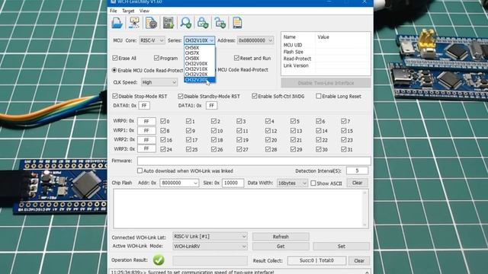The image size is (488, 274).
Task: Toggle write-protect bit 19 checkbox
Action: (239, 140)
